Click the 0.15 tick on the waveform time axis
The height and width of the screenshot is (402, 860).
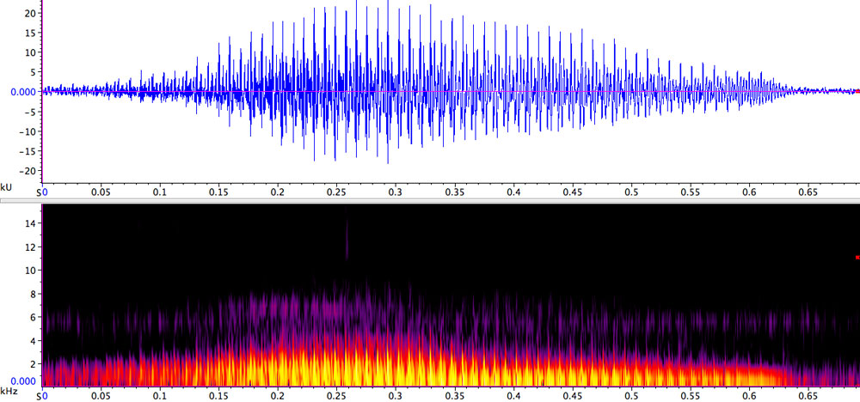coord(219,194)
